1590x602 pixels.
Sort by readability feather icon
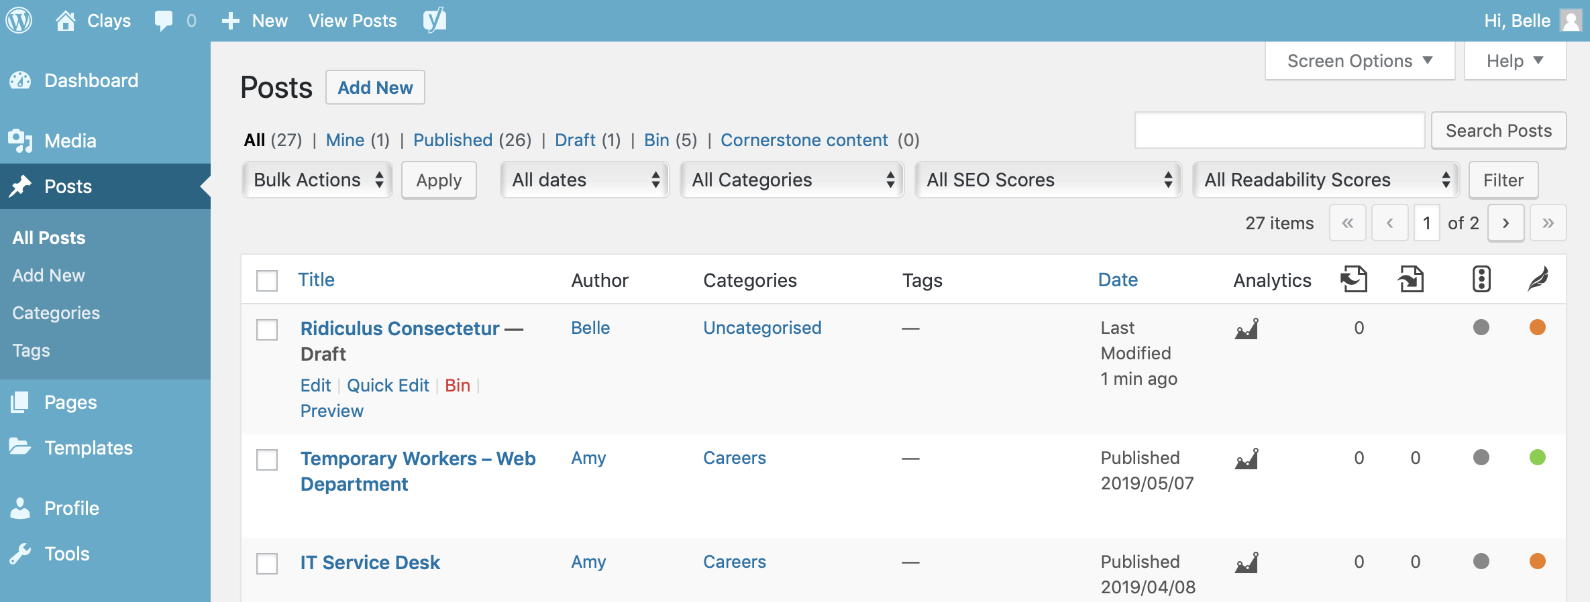pyautogui.click(x=1538, y=280)
